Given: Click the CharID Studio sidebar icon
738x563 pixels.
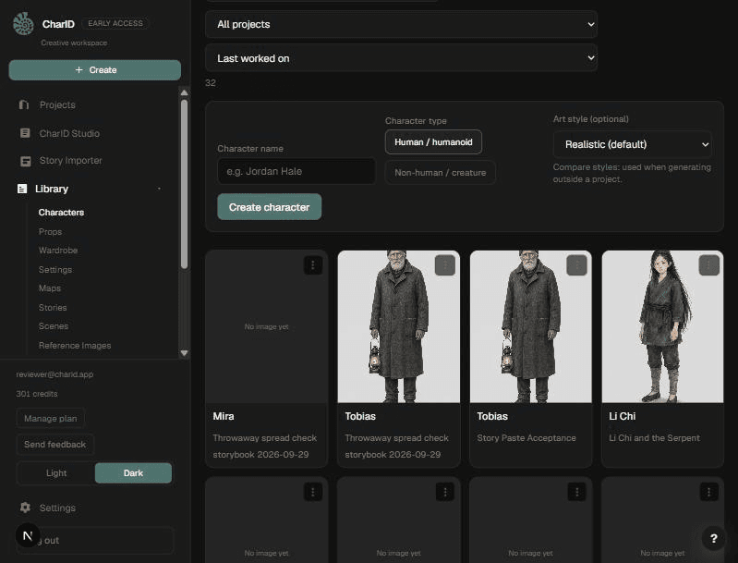Looking at the screenshot, I should coord(25,133).
